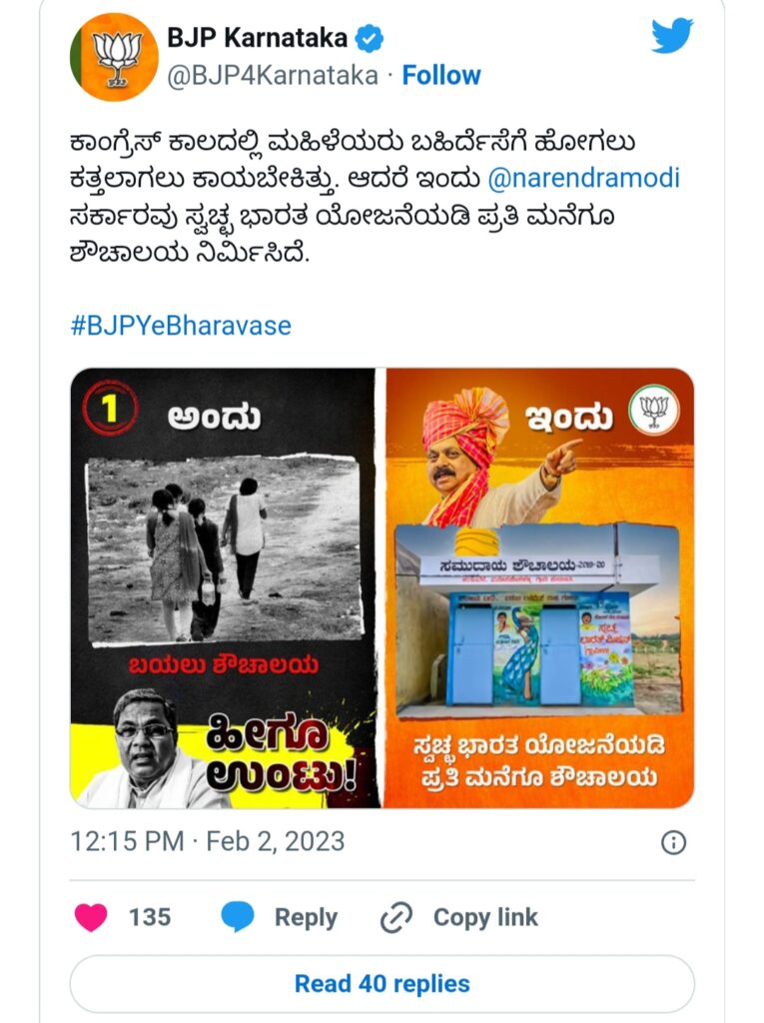Click the reply speech bubble icon

238,917
